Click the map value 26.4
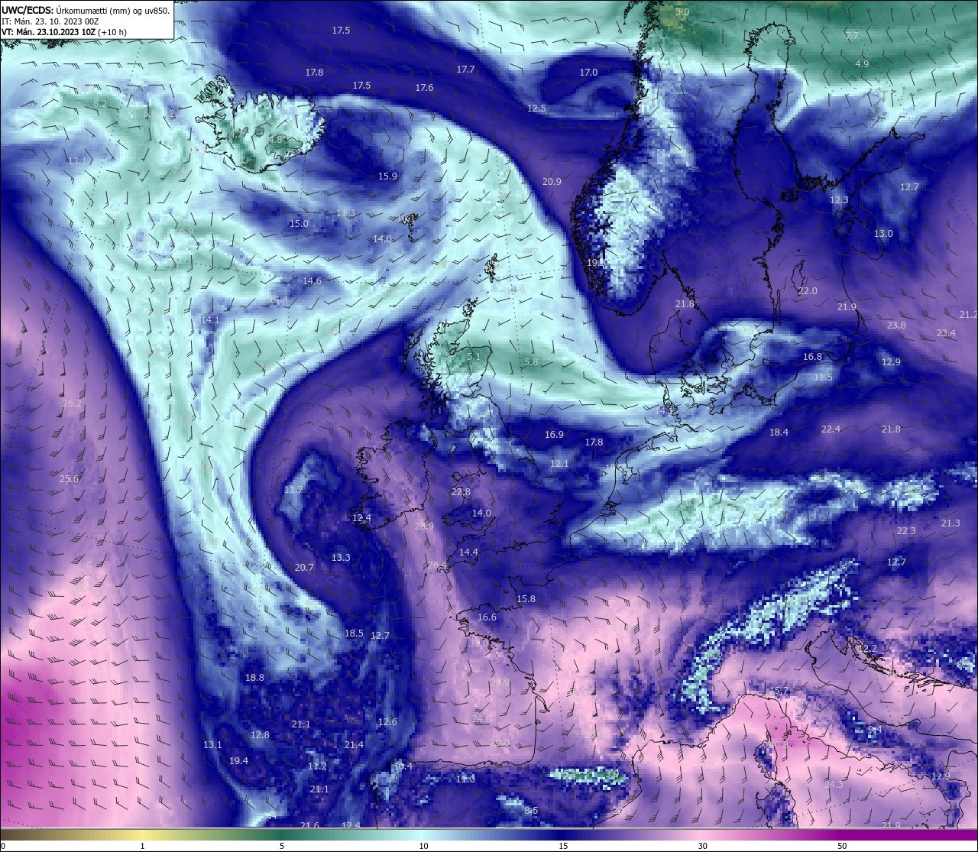This screenshot has width=978, height=852. tap(437, 565)
